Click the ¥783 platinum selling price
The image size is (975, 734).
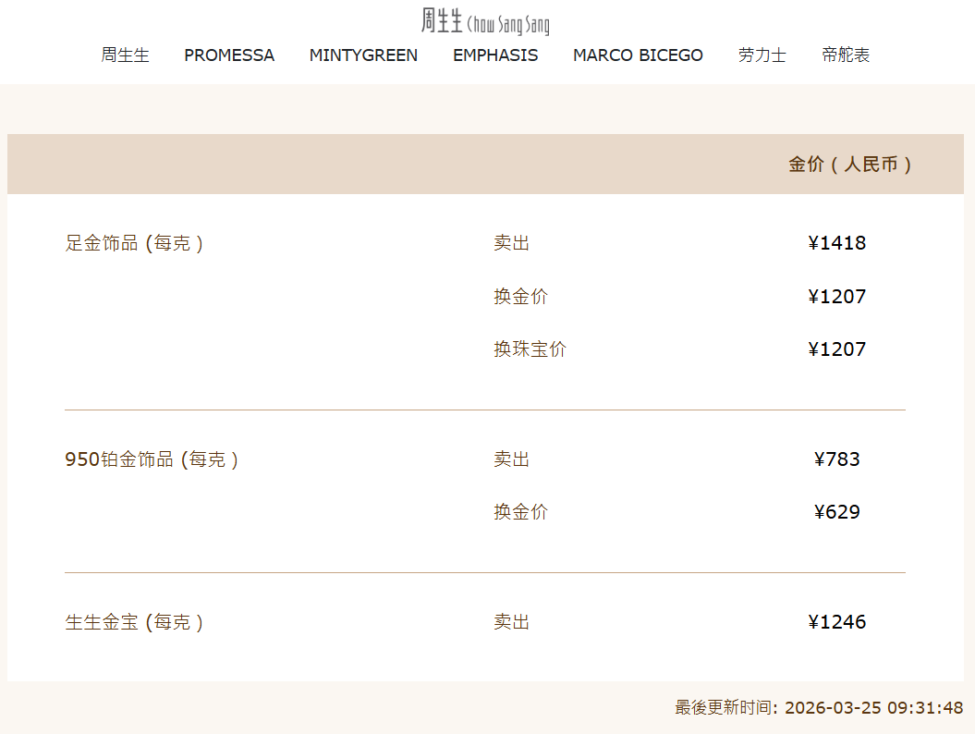click(x=836, y=459)
